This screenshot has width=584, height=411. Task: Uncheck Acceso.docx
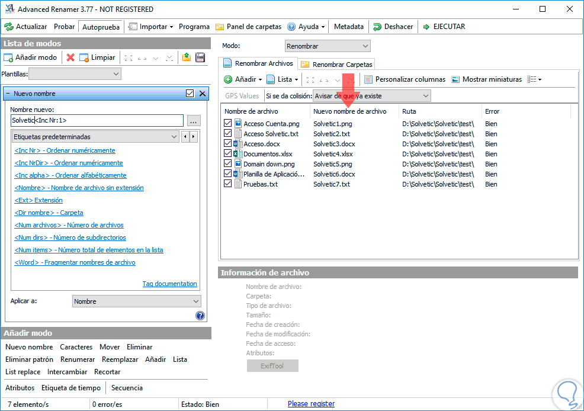click(x=228, y=143)
